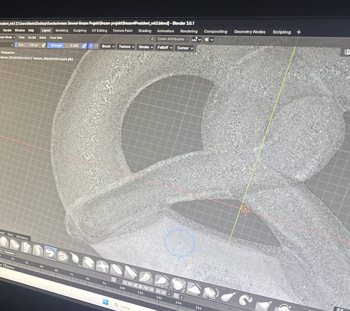Switch brush shelf to Simulation tab

point(22,237)
